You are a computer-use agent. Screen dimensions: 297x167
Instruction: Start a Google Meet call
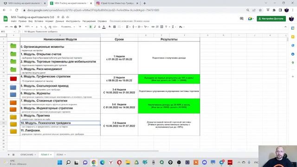click(251, 19)
